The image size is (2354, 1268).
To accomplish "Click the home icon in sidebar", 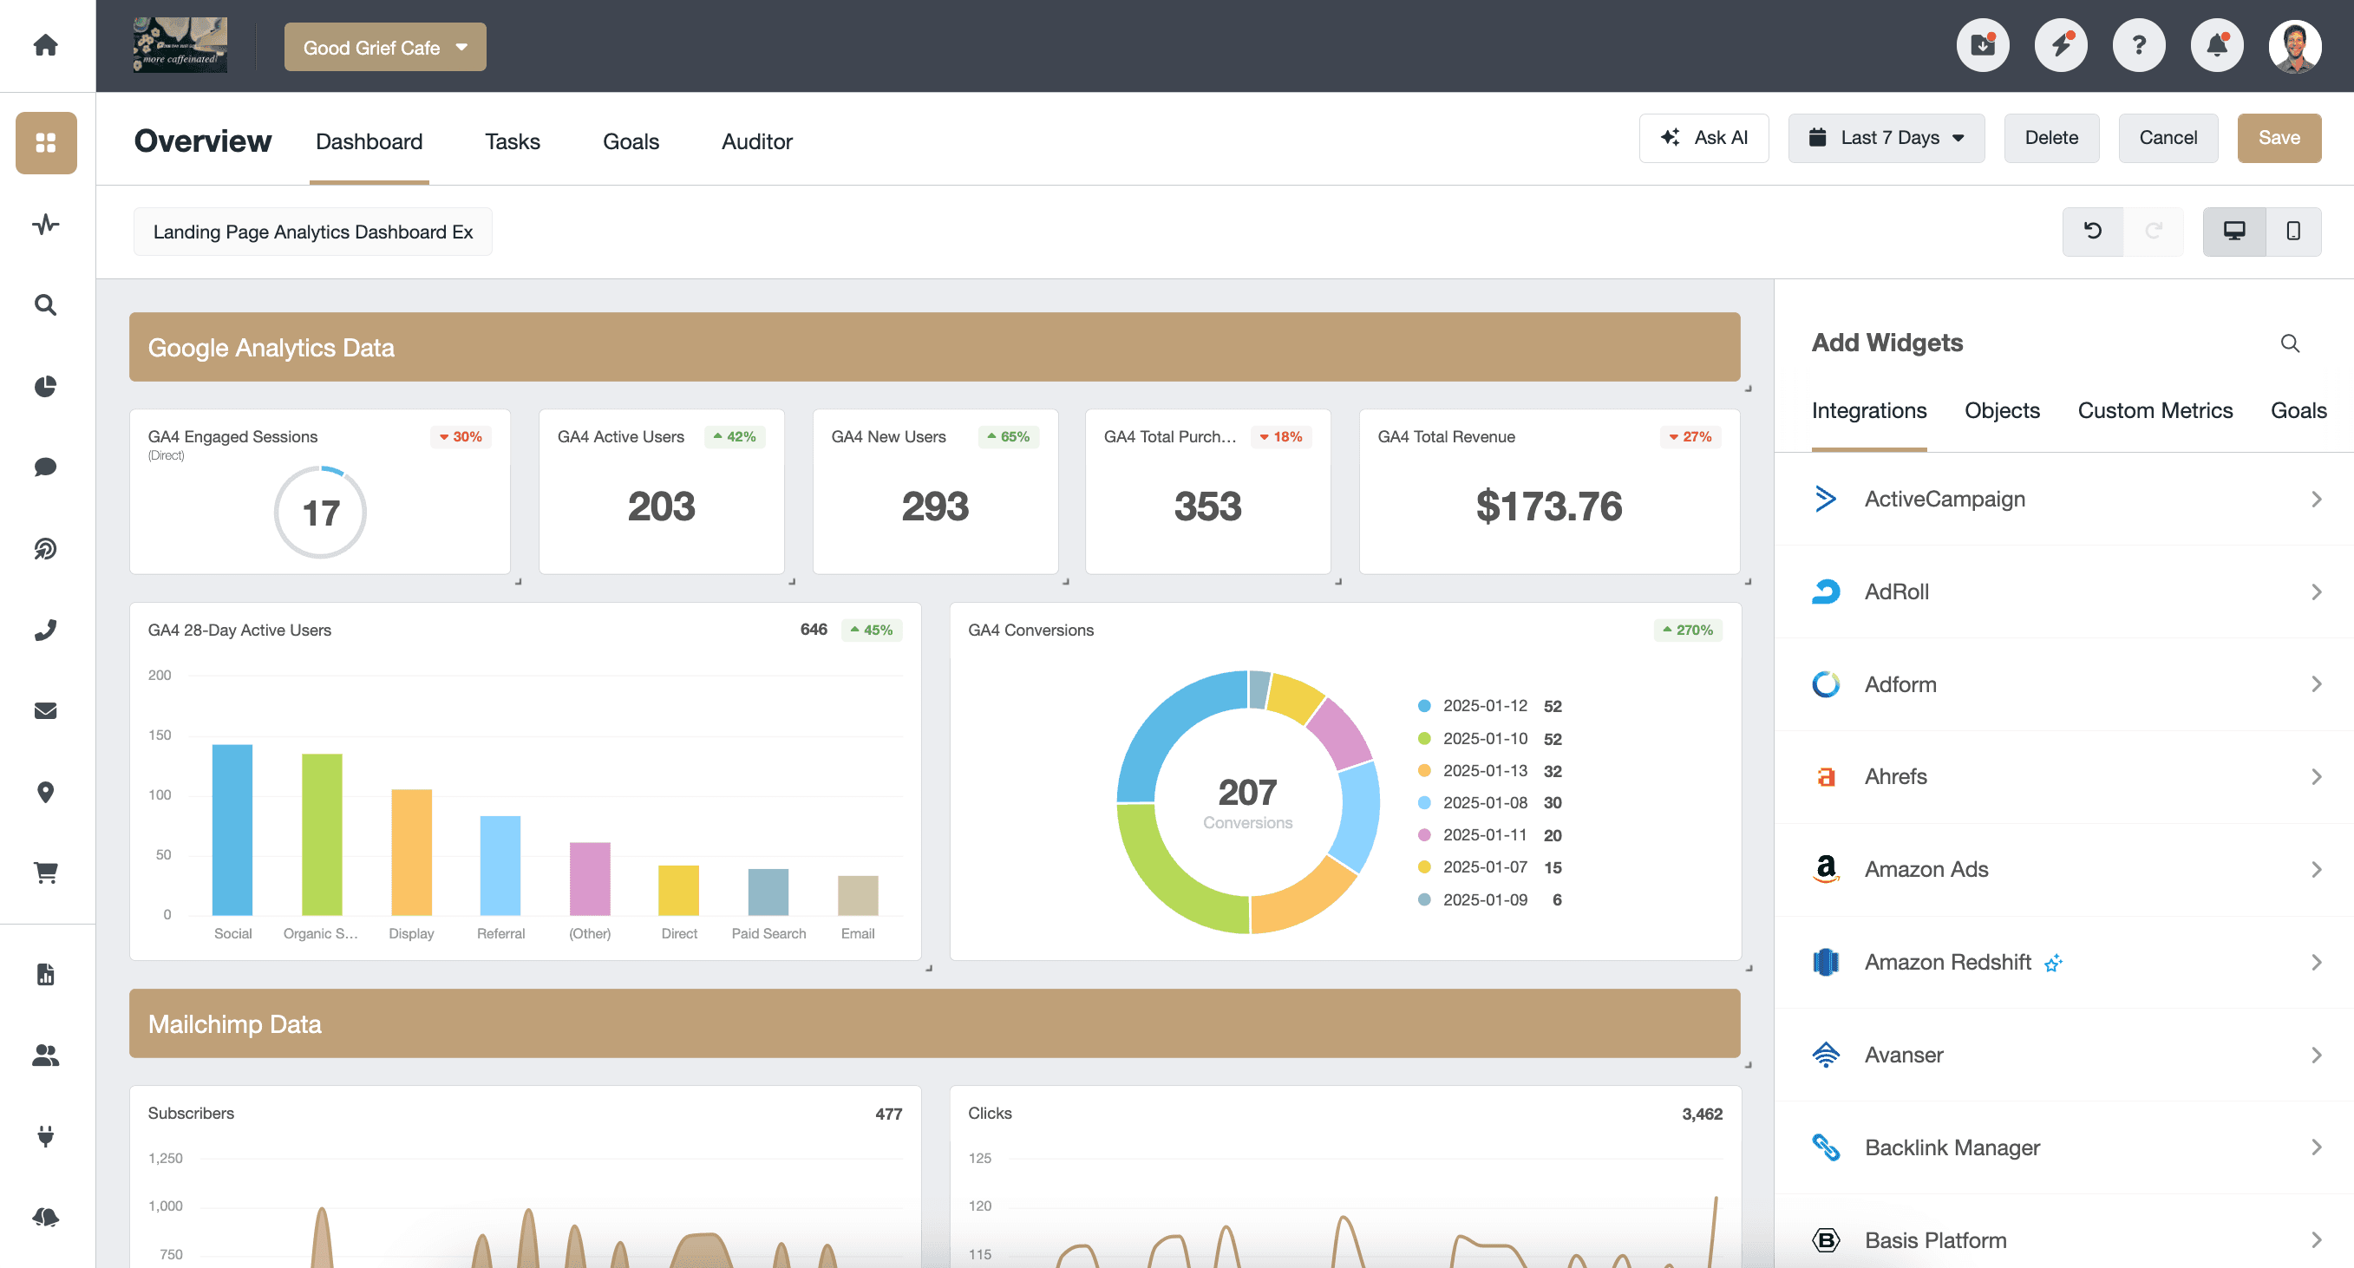I will point(46,45).
